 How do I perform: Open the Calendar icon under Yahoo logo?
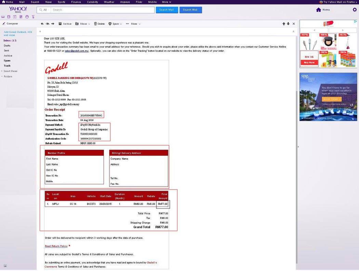(x=15, y=17)
